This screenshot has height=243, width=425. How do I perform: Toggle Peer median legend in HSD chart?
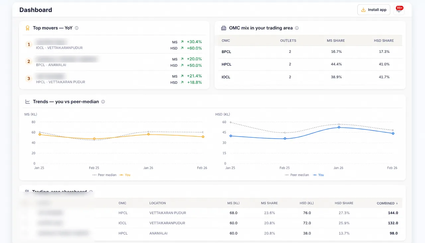point(297,175)
